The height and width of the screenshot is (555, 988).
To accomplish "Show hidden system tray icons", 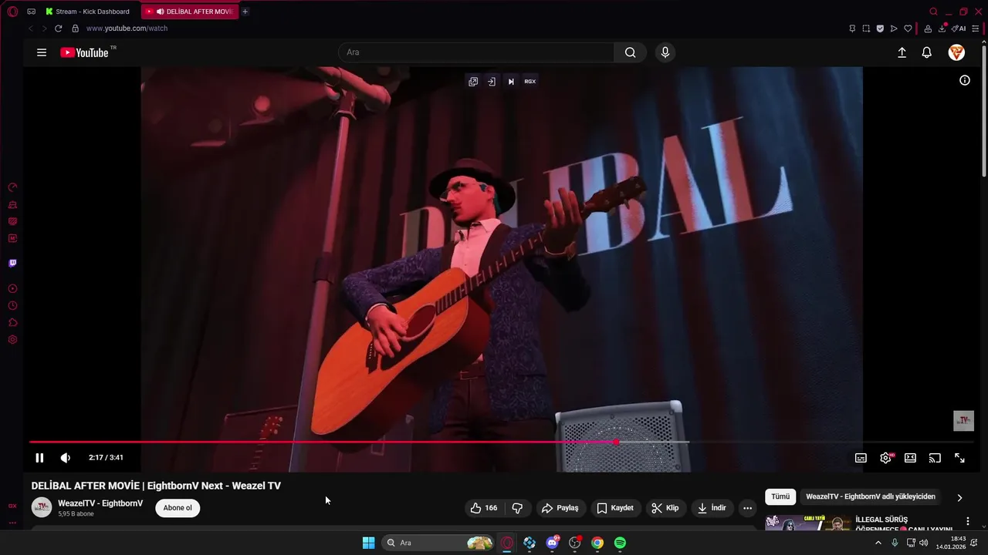I will [878, 543].
